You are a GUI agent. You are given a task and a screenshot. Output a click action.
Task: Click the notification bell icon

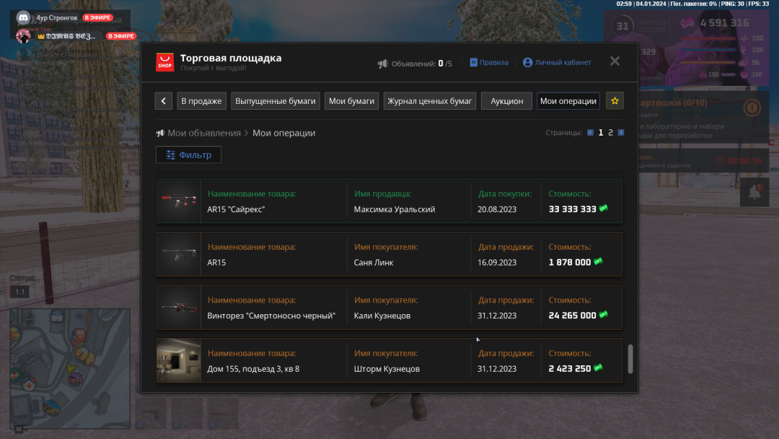(x=754, y=192)
